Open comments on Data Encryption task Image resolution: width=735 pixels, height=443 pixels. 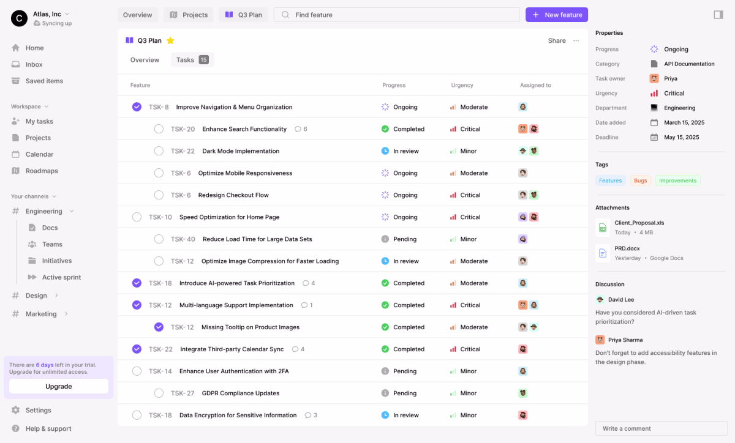(x=311, y=415)
